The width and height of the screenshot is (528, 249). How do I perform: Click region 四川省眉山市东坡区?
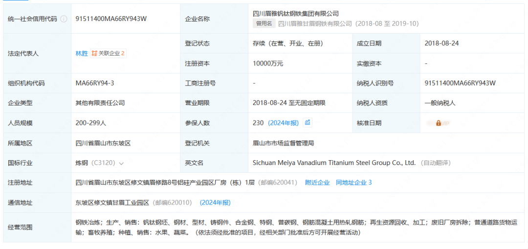point(103,143)
